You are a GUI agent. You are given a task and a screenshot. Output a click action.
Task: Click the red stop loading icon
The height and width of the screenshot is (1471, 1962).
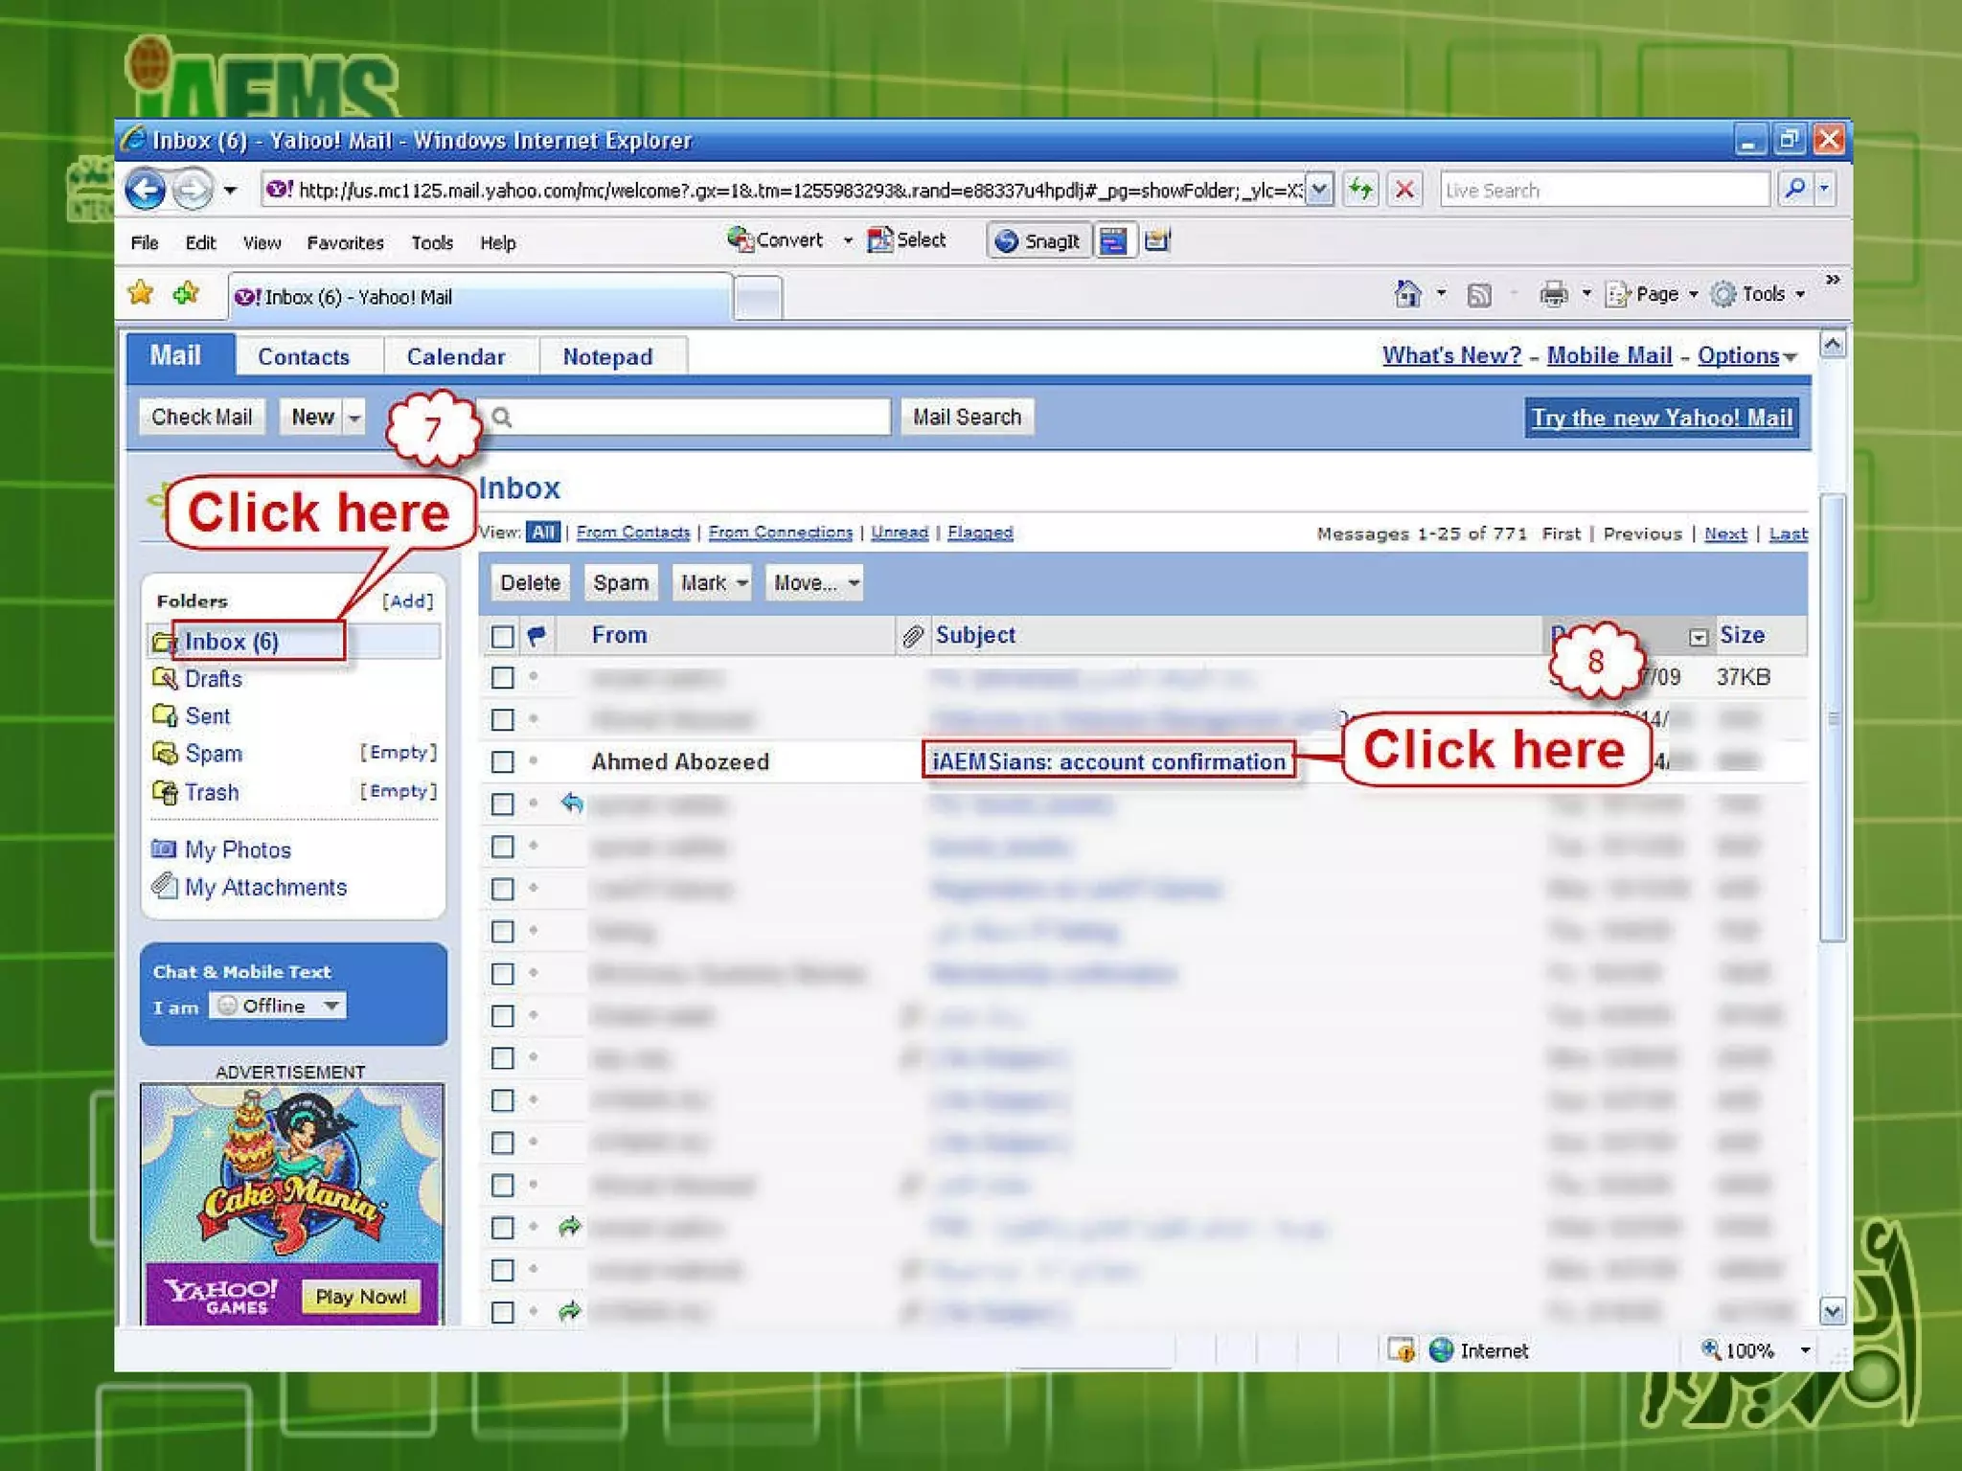coord(1404,190)
